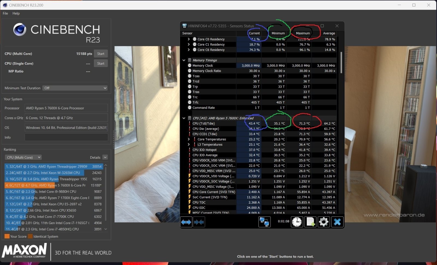Click the Cinebench logo sphere icon

pos(20,29)
